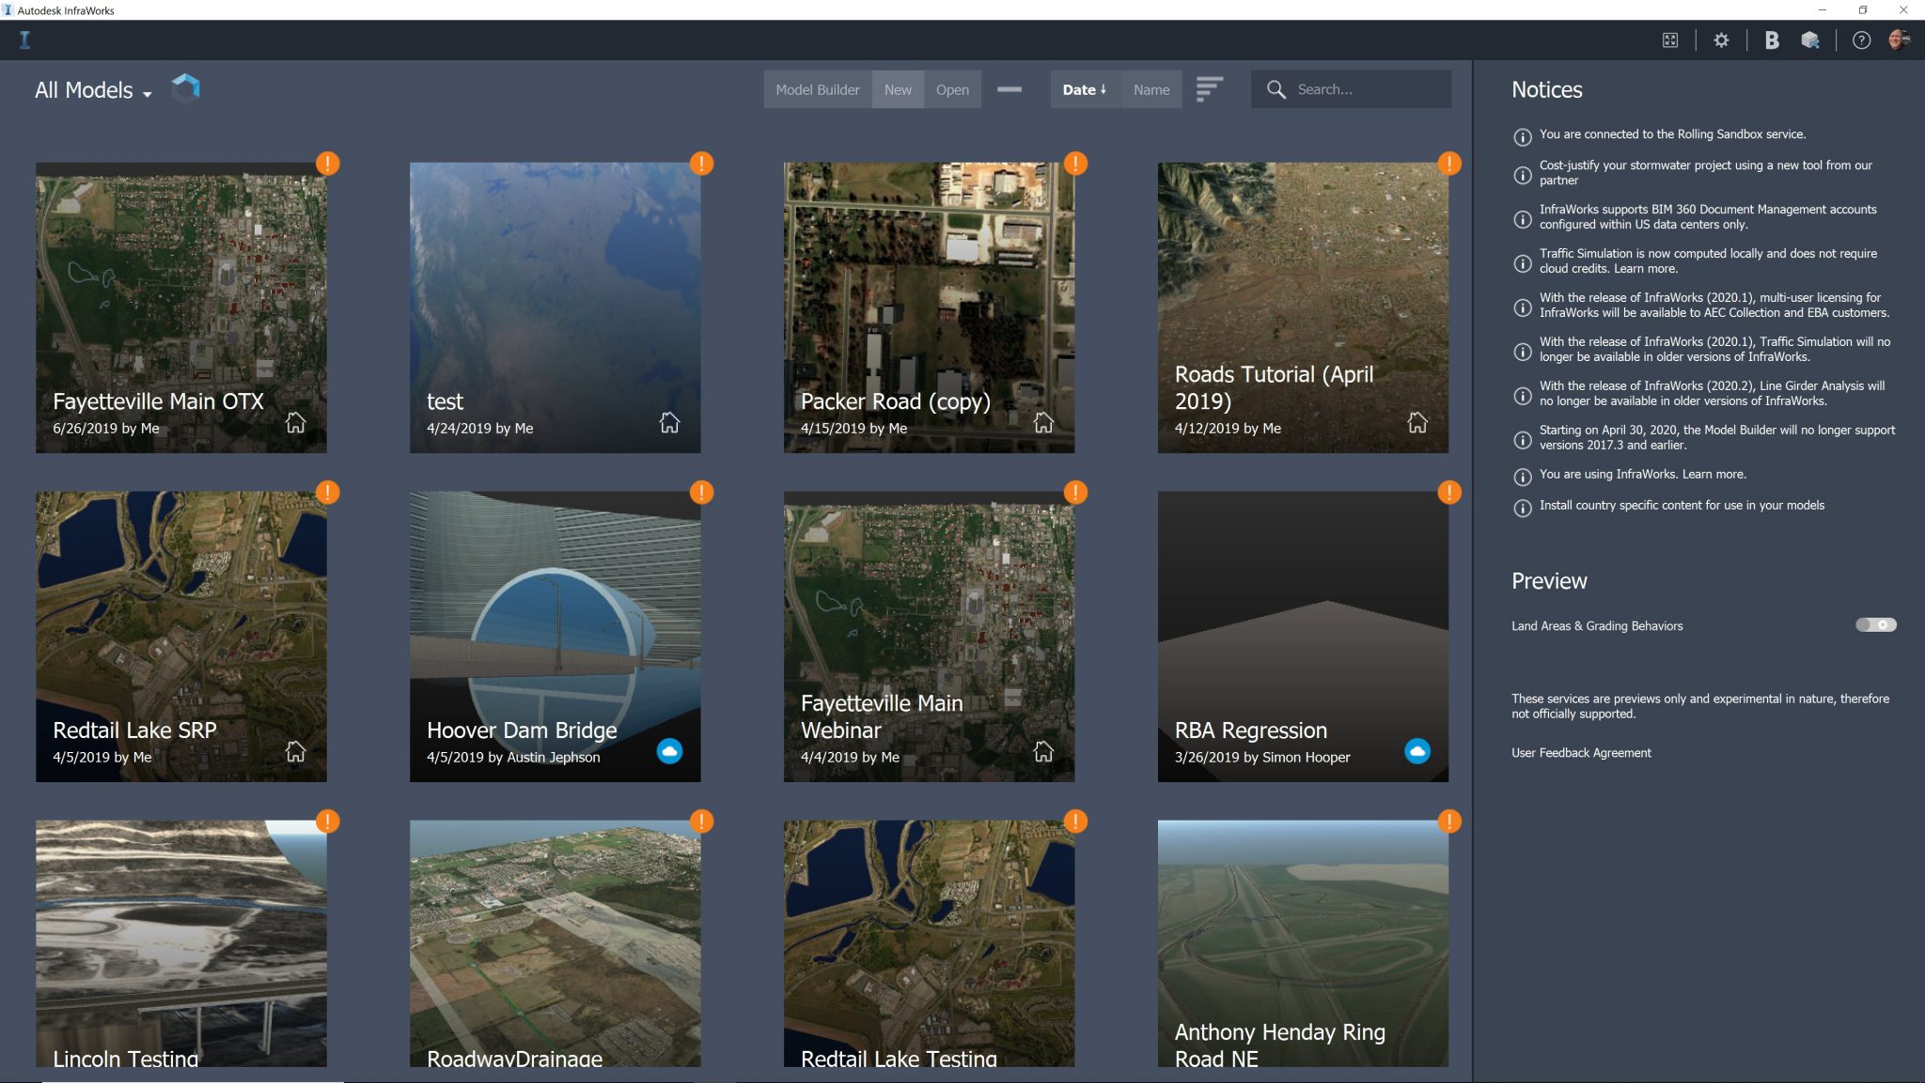Click the BIM 360 'B' icon

(1772, 40)
